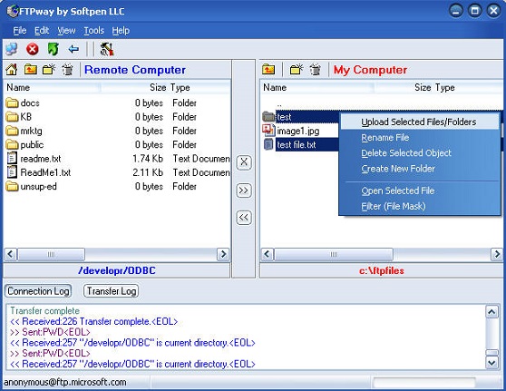This screenshot has width=506, height=391.
Task: Click the docs folder icon
Action: point(12,103)
